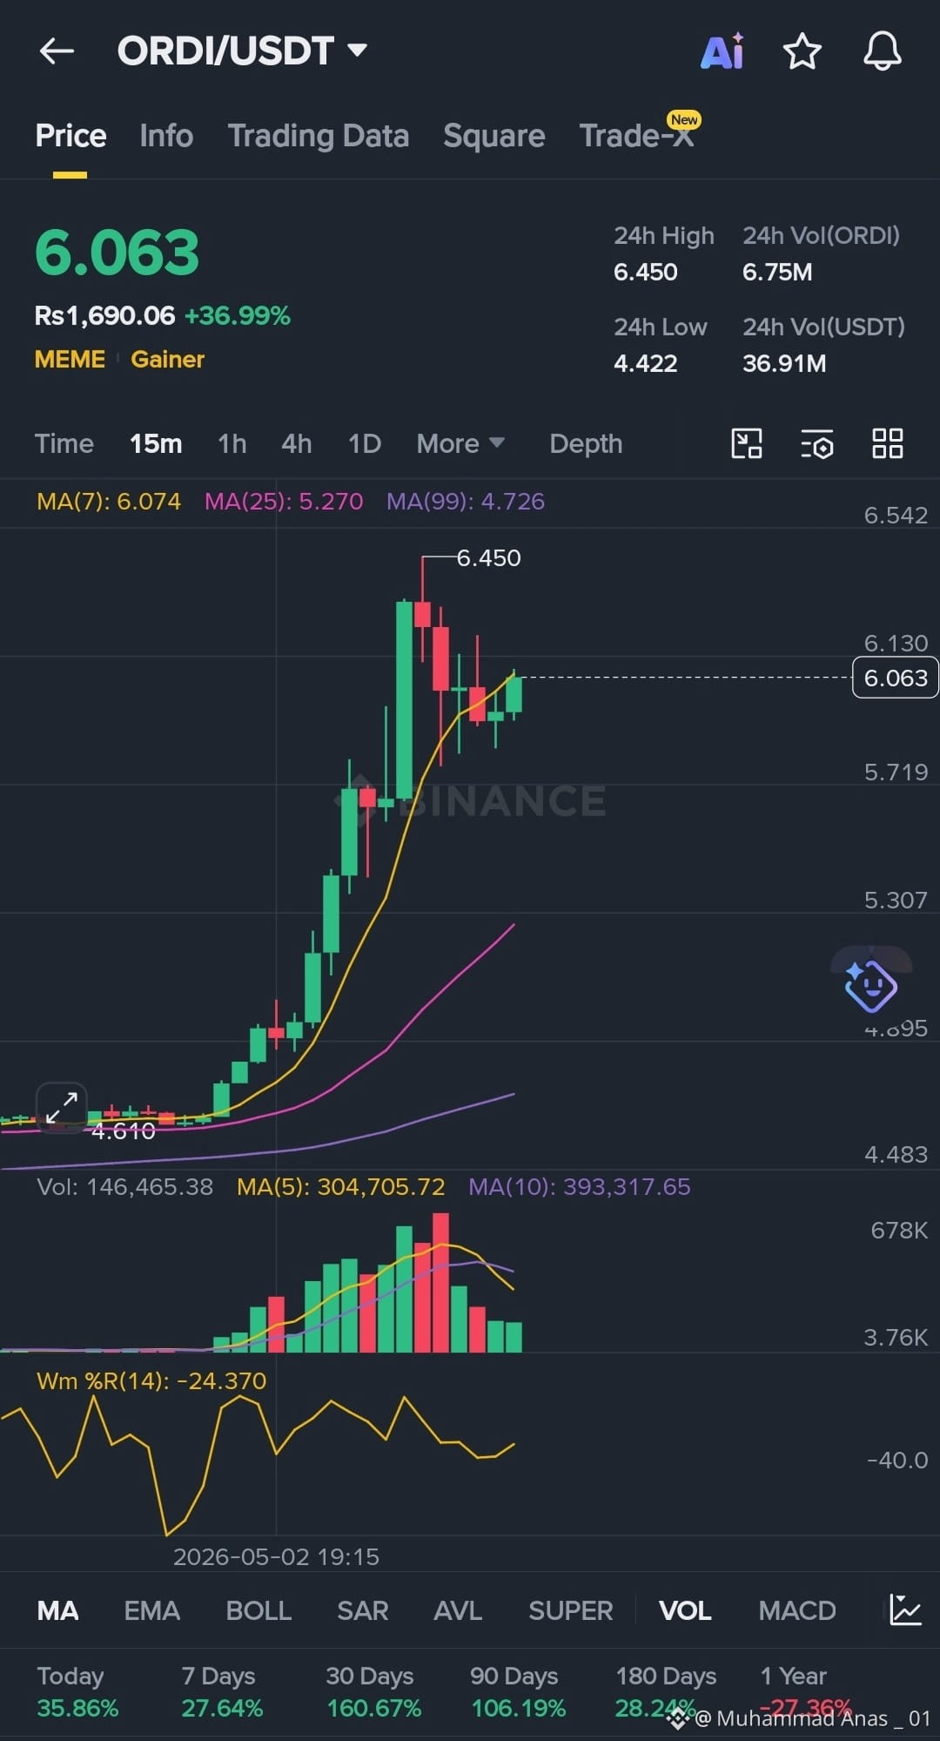The image size is (940, 1741).
Task: Toggle the EMA indicator
Action: pos(151,1610)
